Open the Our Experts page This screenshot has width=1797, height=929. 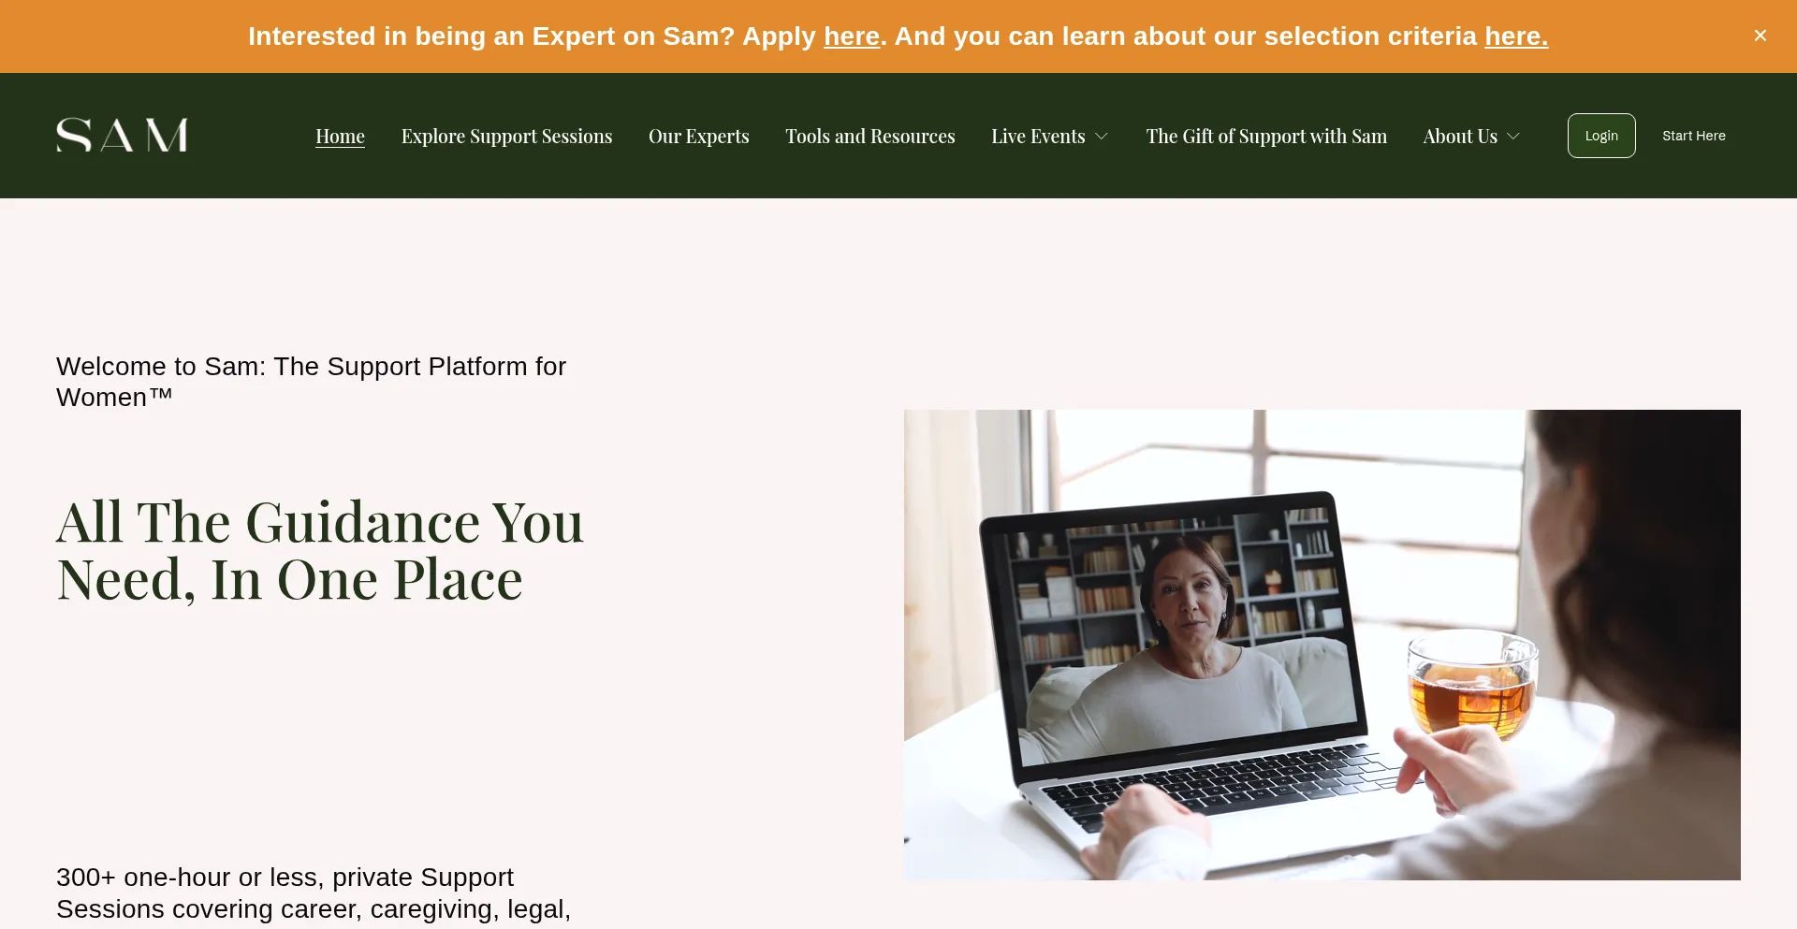(698, 137)
